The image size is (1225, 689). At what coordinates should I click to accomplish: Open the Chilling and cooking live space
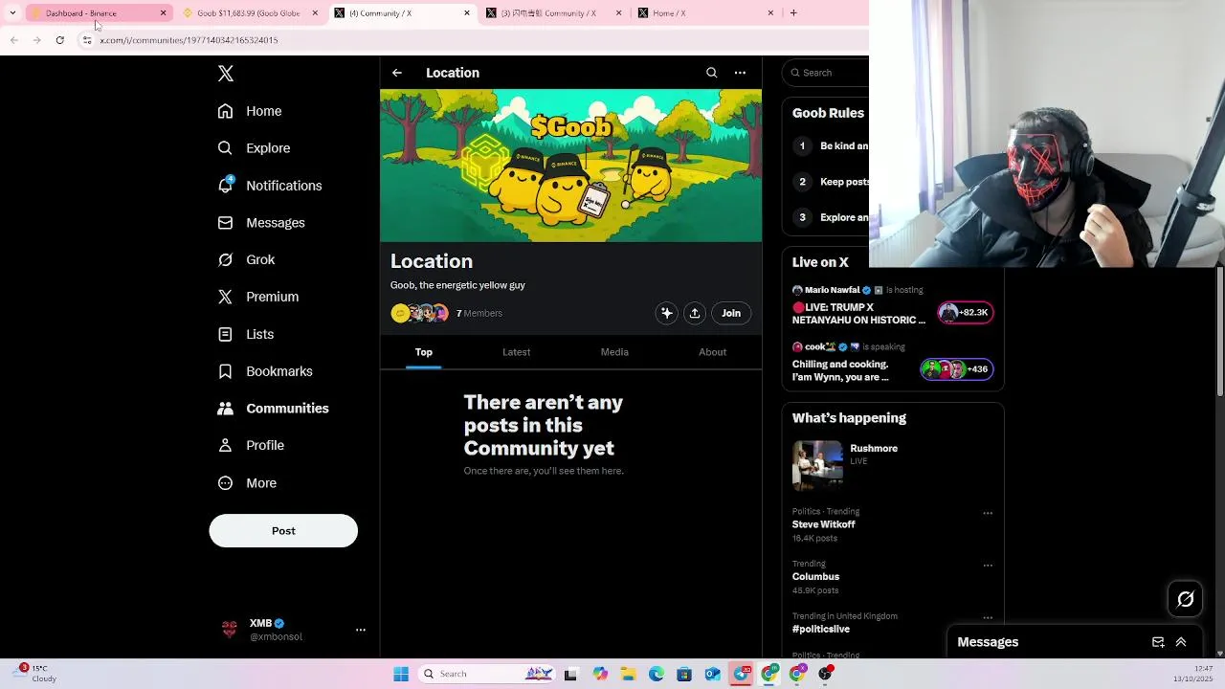click(x=893, y=363)
